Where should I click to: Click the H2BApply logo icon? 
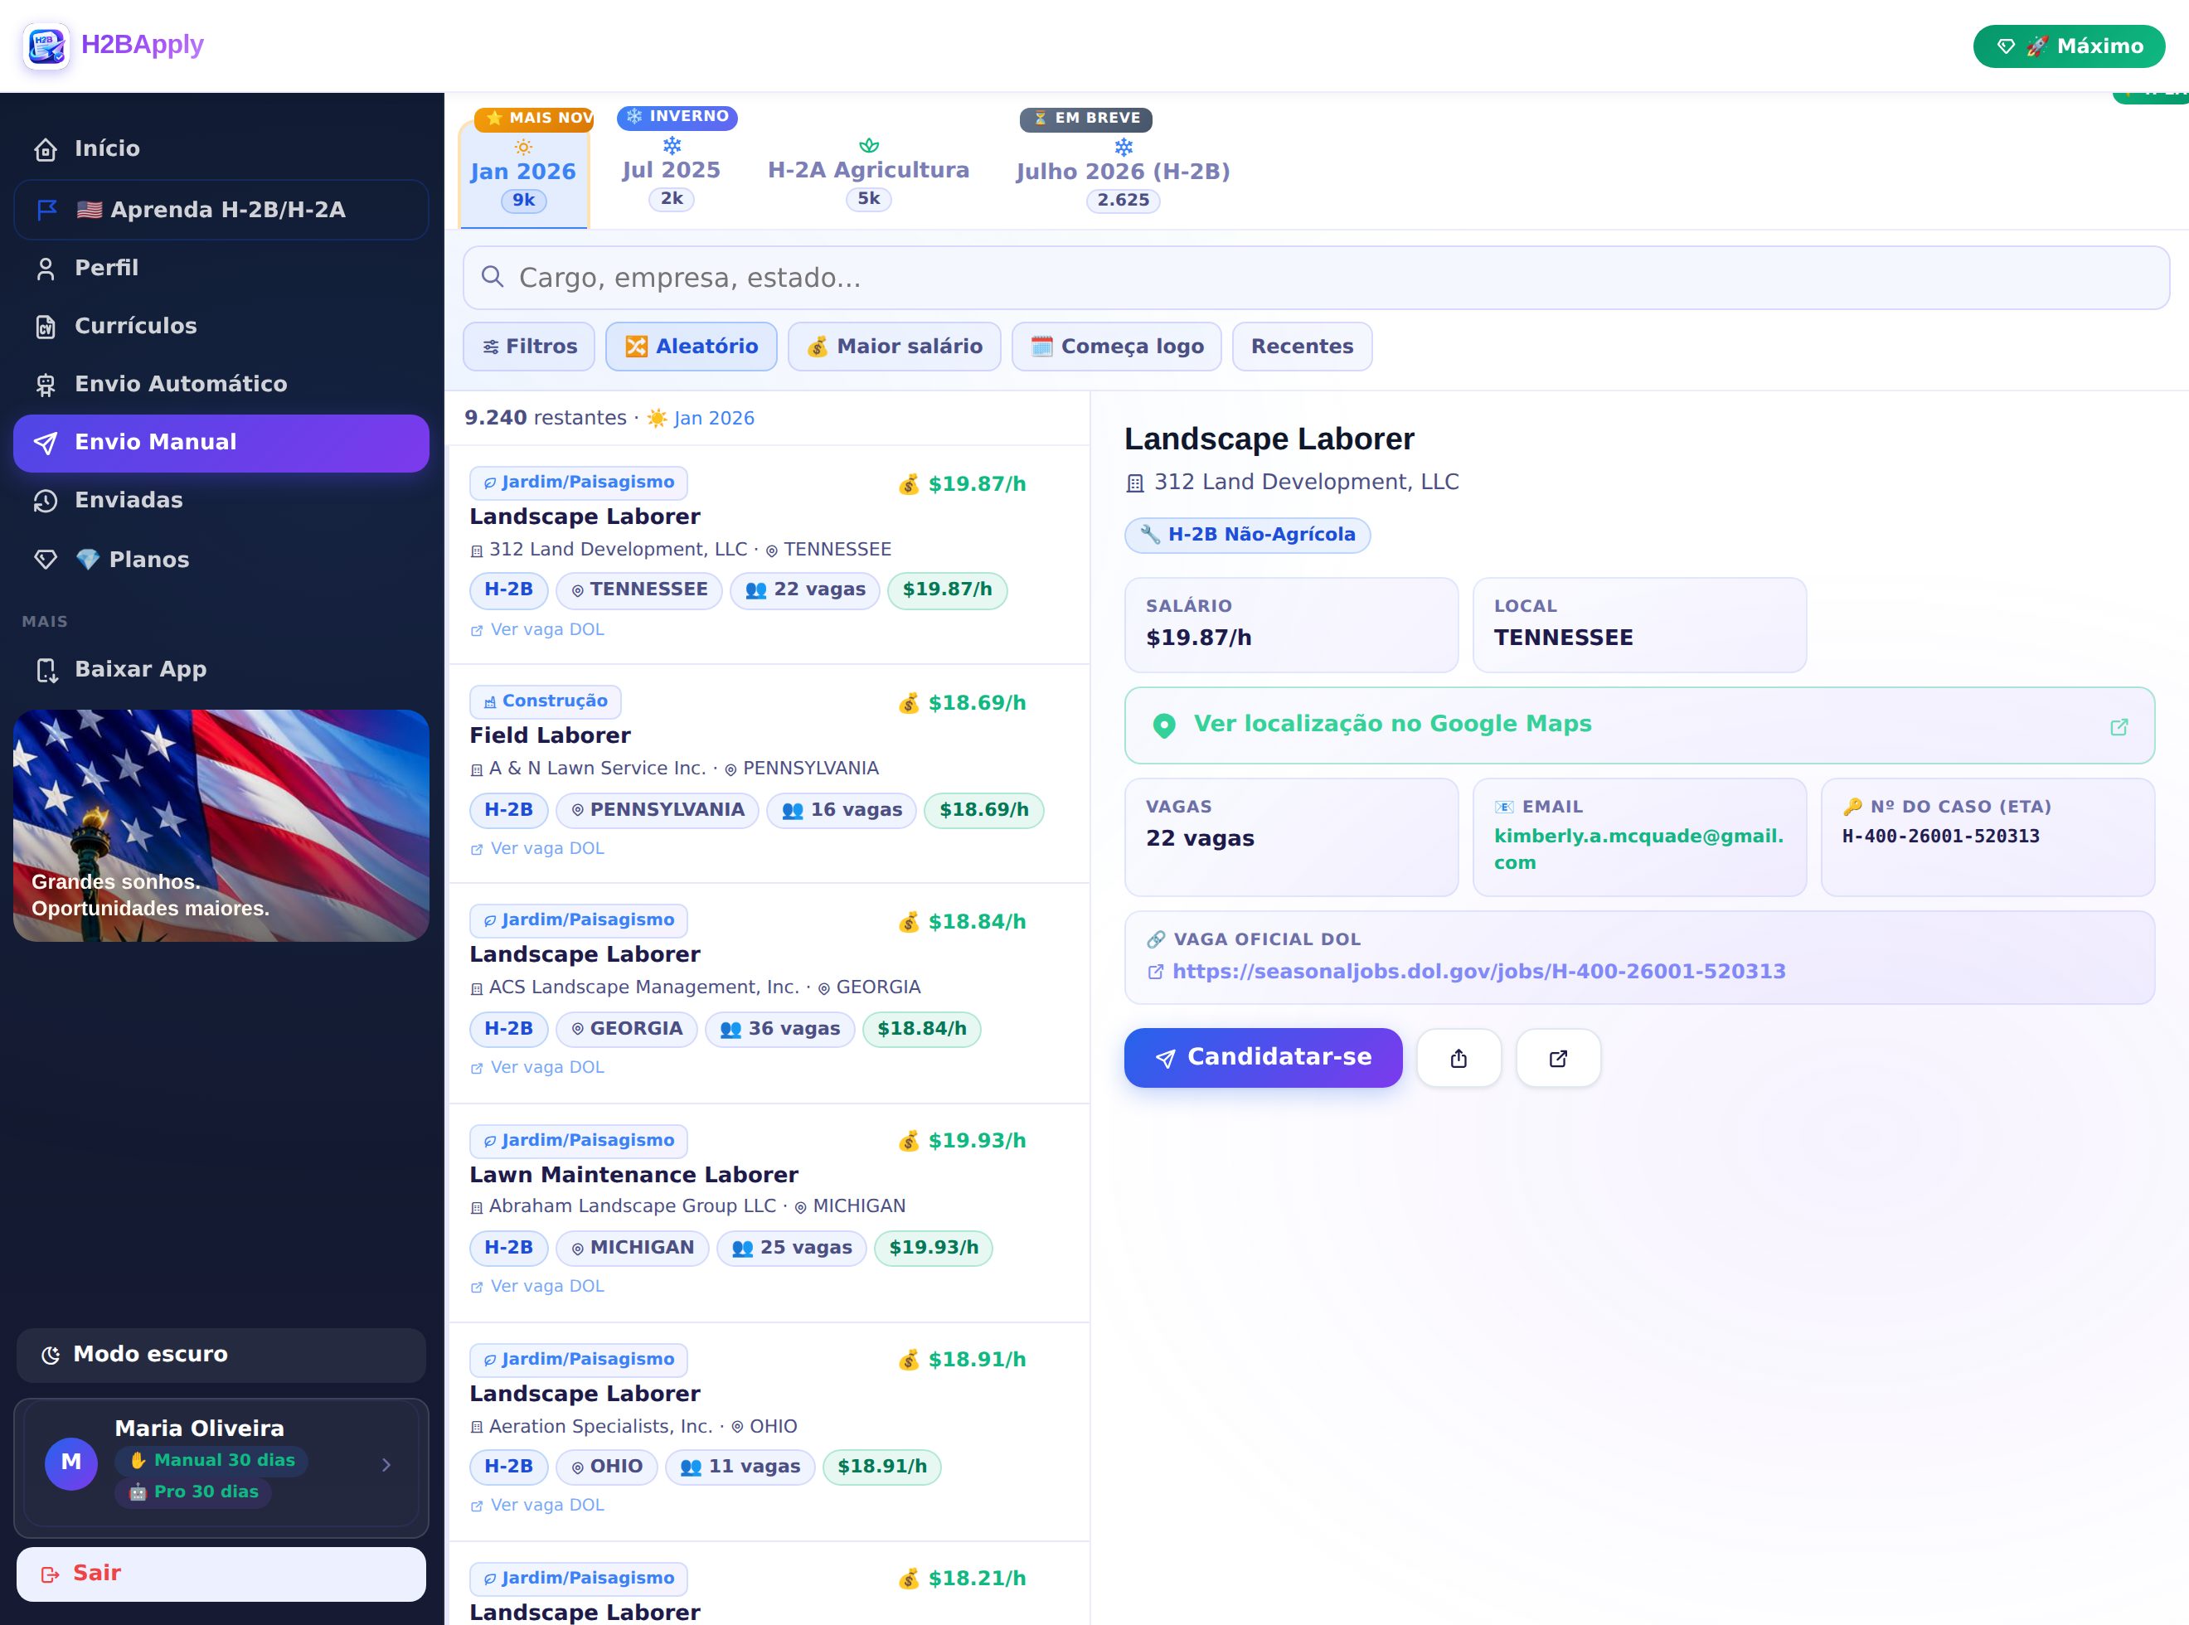click(46, 46)
